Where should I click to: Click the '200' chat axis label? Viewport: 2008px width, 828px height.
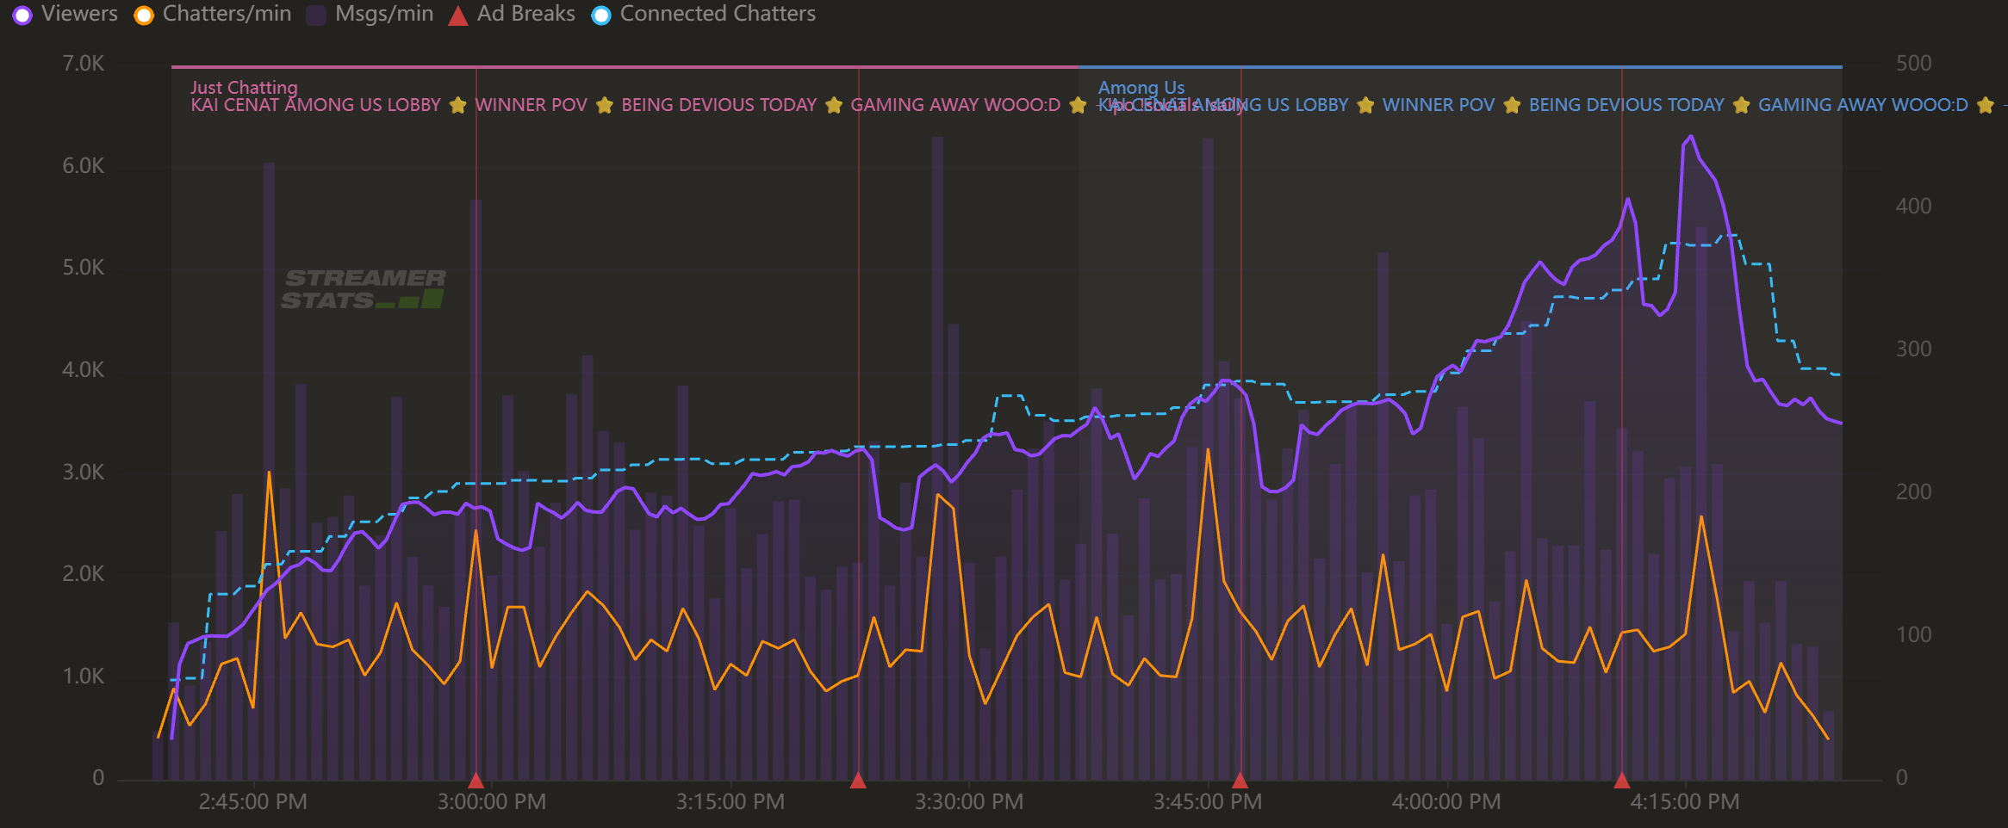(1913, 492)
